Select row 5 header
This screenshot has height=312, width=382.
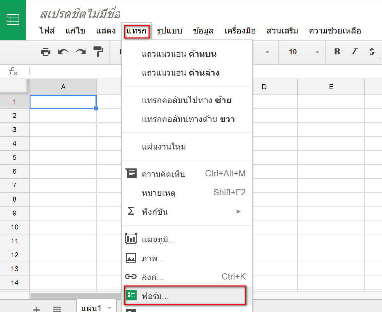[x=15, y=157]
